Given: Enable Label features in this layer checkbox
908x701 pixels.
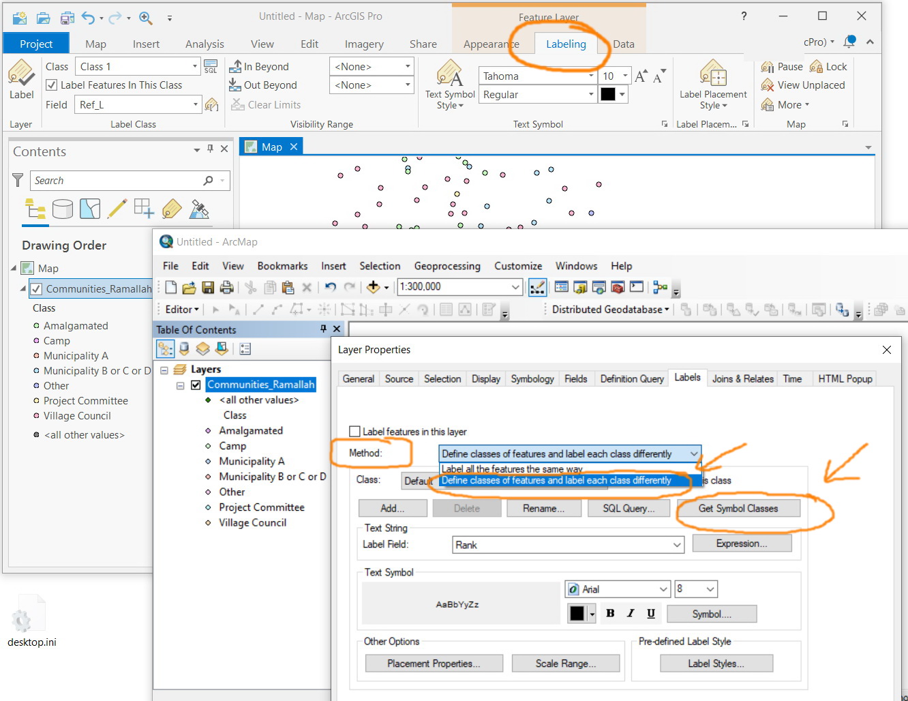Looking at the screenshot, I should click(354, 432).
